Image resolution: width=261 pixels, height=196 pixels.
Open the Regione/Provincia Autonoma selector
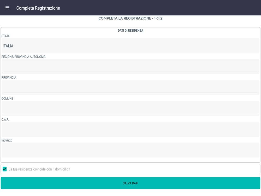(130, 66)
